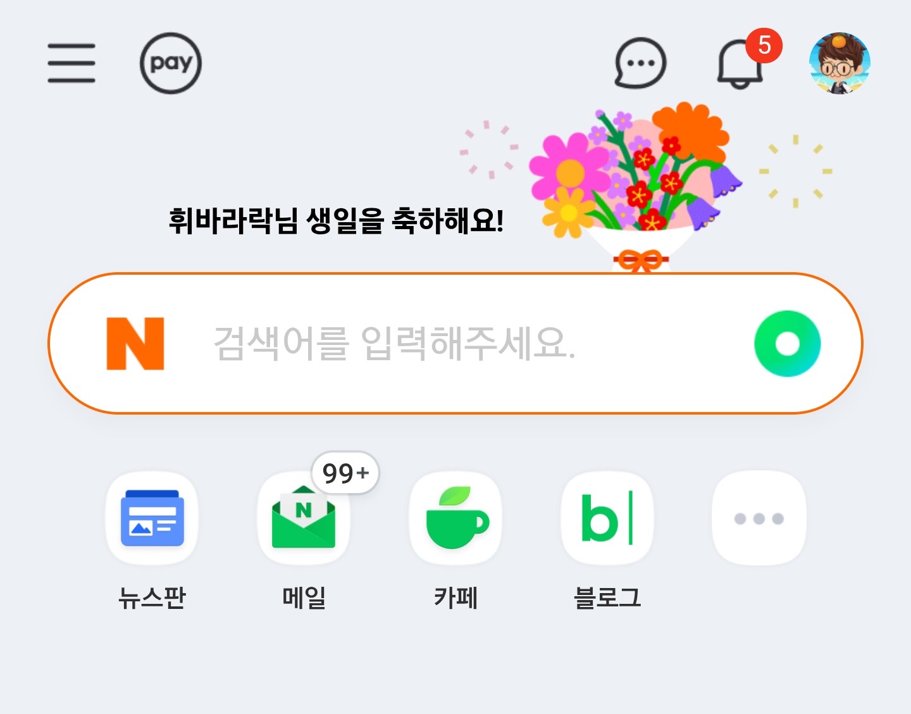Tap the 99+ unread mail badge
911x714 pixels.
coord(345,473)
